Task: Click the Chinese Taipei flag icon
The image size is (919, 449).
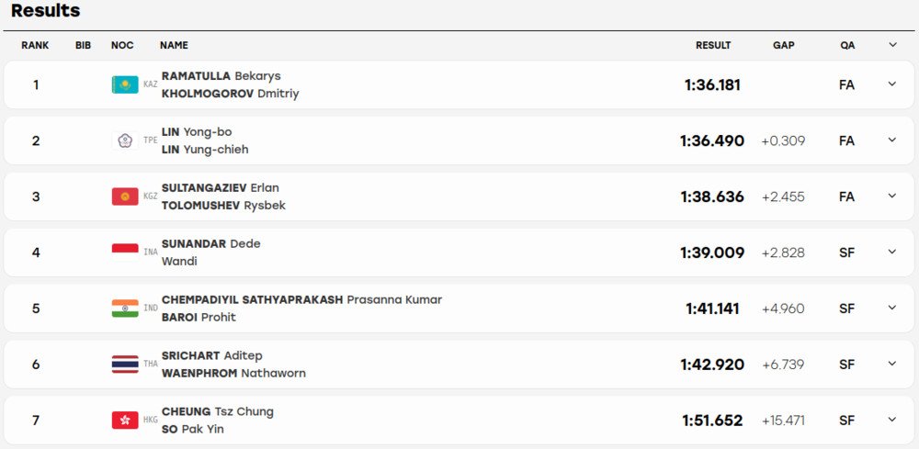Action: coord(125,140)
